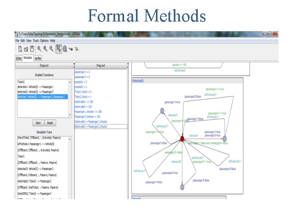
Task: Click the top-left grey location in Vehicle(0)
Action: pyautogui.click(x=162, y=111)
